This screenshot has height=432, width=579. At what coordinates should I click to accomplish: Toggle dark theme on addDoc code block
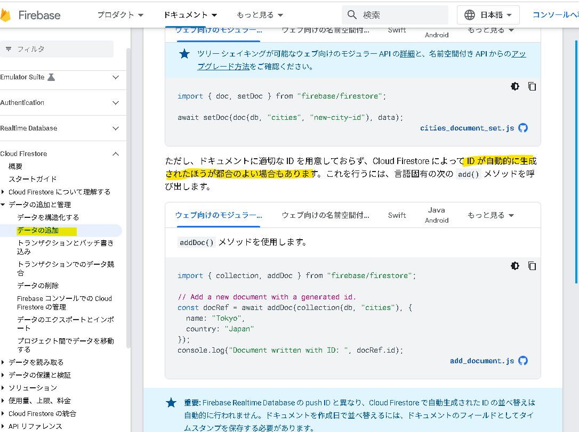pyautogui.click(x=514, y=266)
